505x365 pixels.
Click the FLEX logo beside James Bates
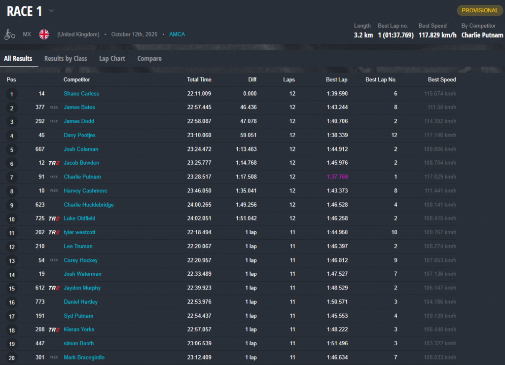[54, 108]
